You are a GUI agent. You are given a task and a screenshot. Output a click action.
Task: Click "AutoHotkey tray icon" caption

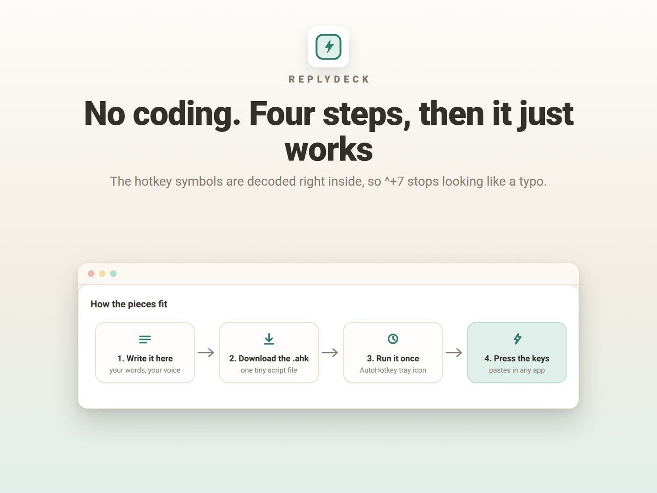(393, 370)
